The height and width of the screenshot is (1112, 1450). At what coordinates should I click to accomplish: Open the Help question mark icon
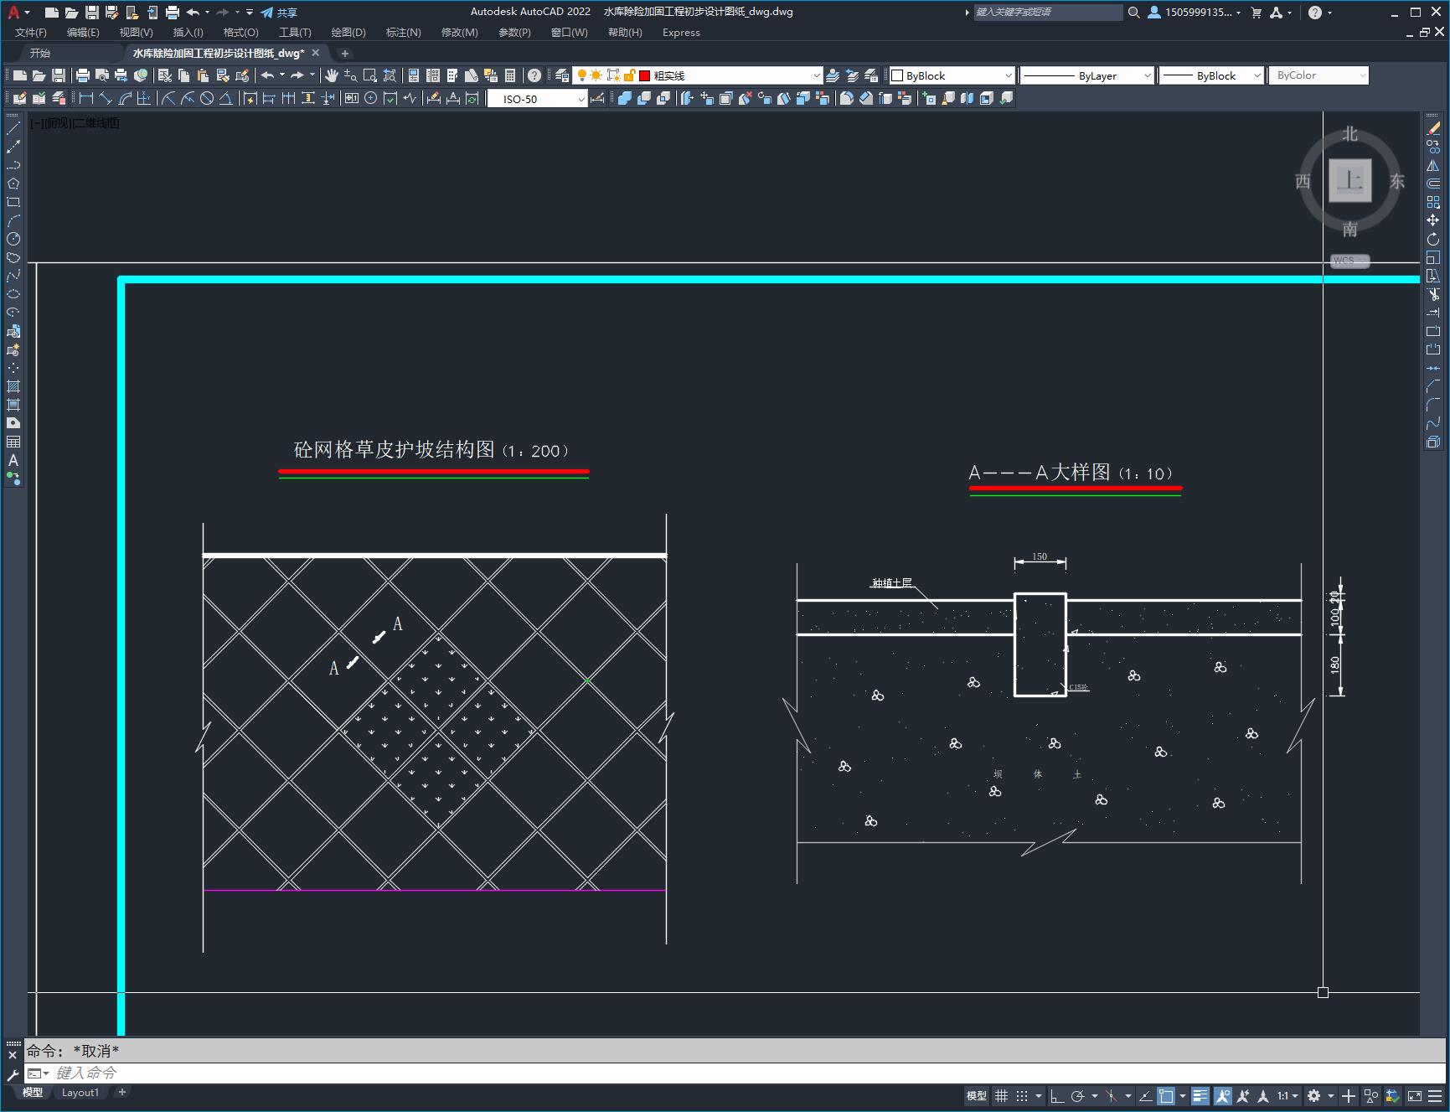tap(534, 75)
